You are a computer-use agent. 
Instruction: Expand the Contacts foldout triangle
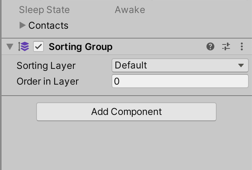pos(22,25)
